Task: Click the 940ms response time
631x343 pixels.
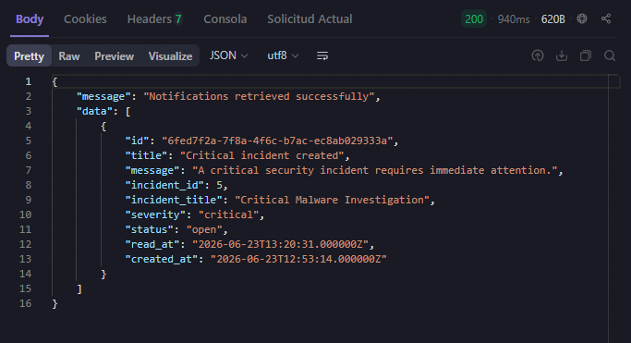Action: [514, 18]
